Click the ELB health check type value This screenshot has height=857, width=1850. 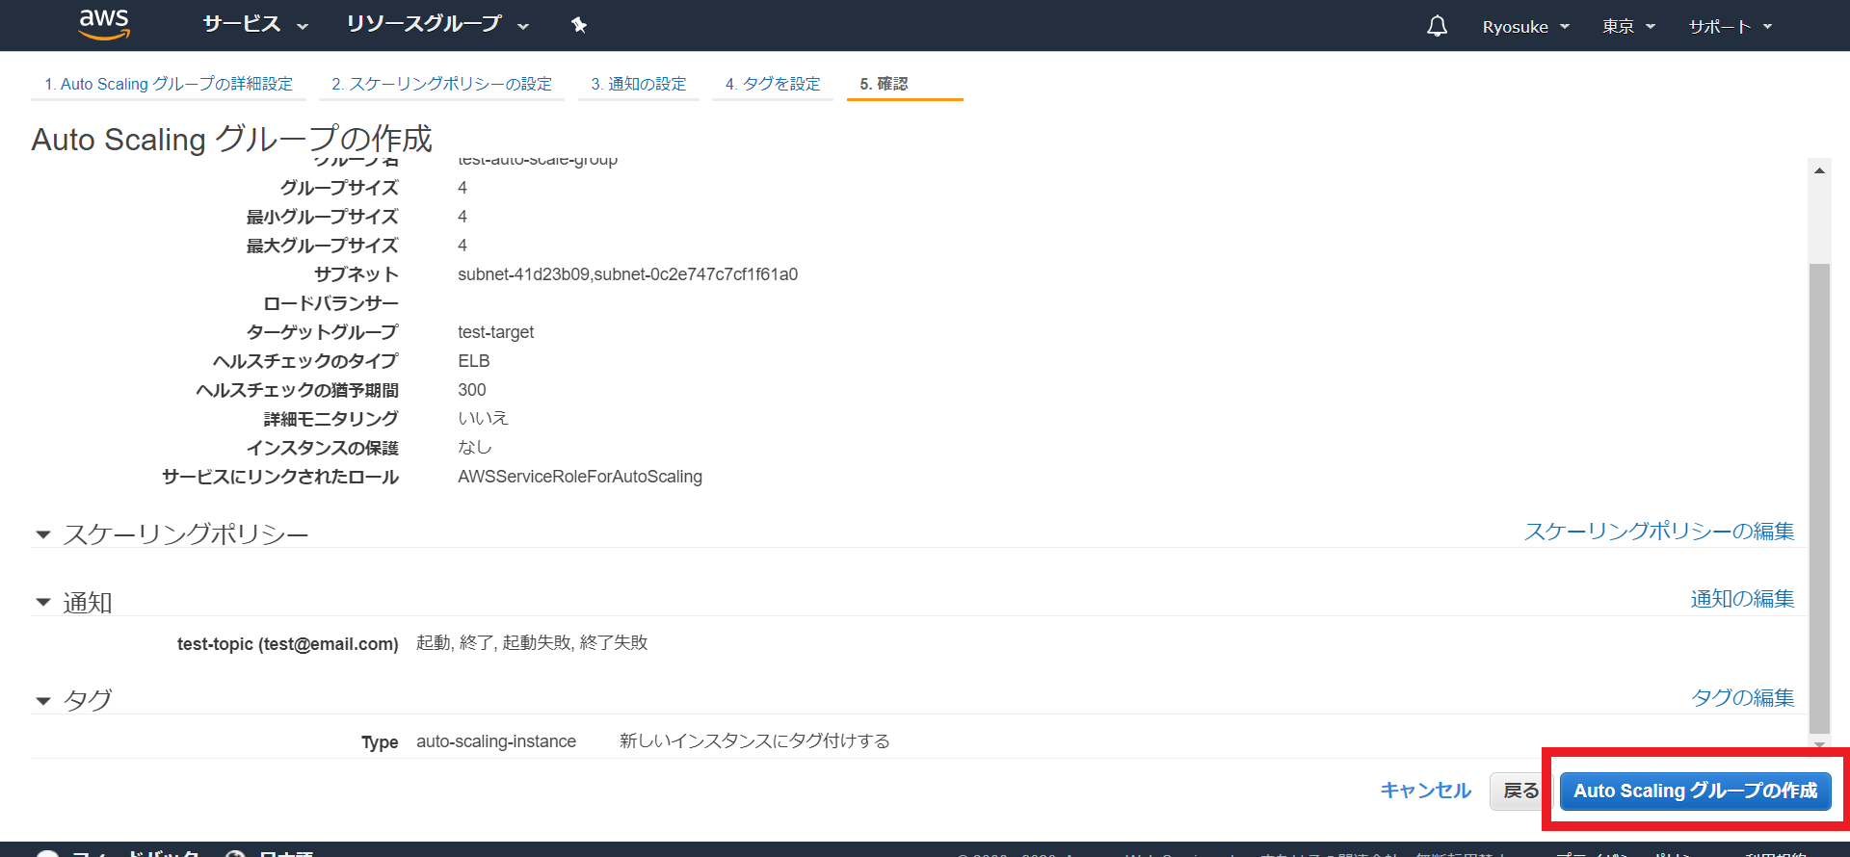point(474,361)
